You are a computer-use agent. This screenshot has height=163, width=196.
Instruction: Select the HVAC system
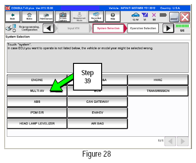click(158, 80)
